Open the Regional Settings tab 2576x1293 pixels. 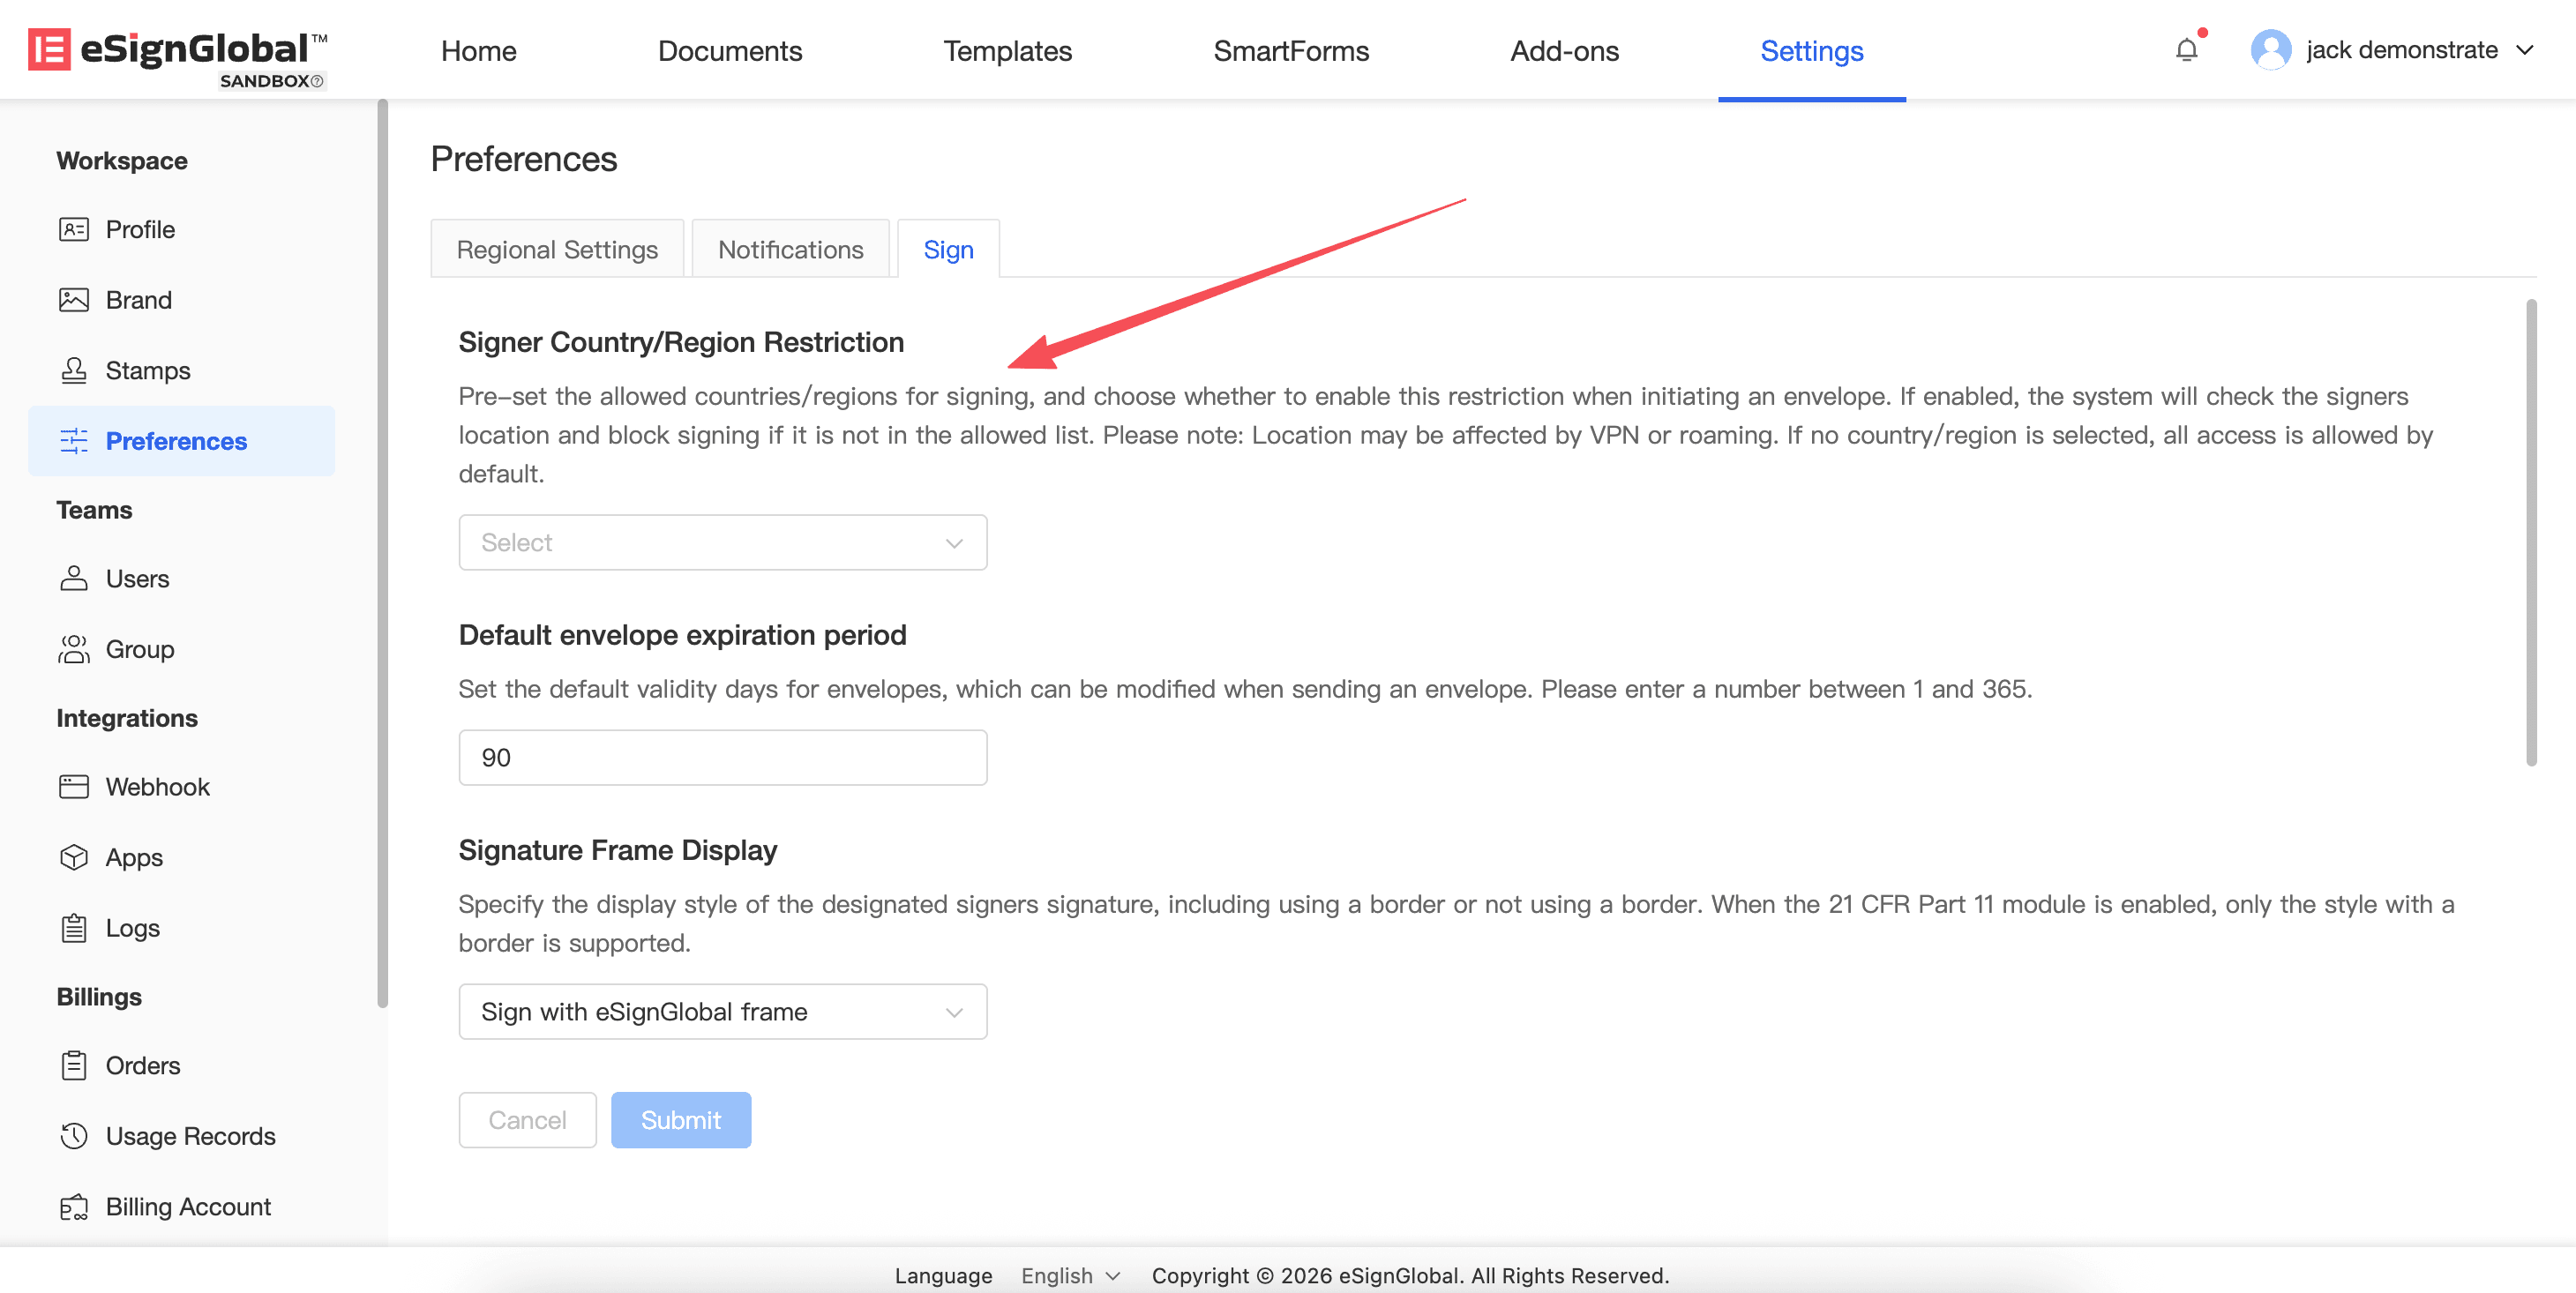point(557,249)
